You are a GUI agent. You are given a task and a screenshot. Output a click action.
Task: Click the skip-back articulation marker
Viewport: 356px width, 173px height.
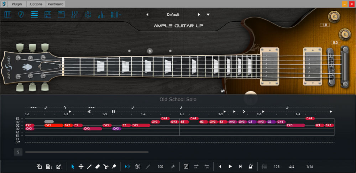tap(89, 111)
